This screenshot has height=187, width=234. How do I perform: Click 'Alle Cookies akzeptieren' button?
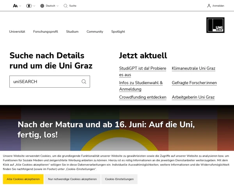coord(23,179)
